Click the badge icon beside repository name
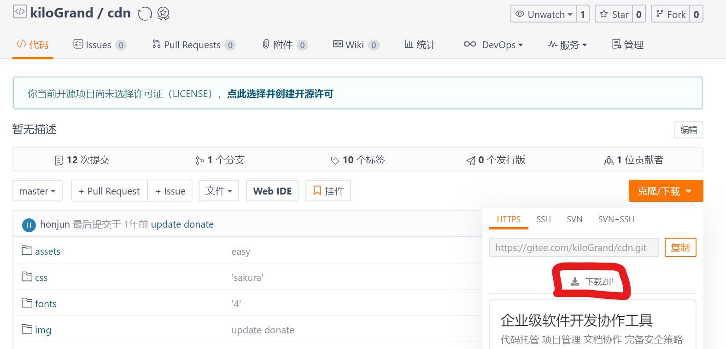This screenshot has width=726, height=349. 164,14
